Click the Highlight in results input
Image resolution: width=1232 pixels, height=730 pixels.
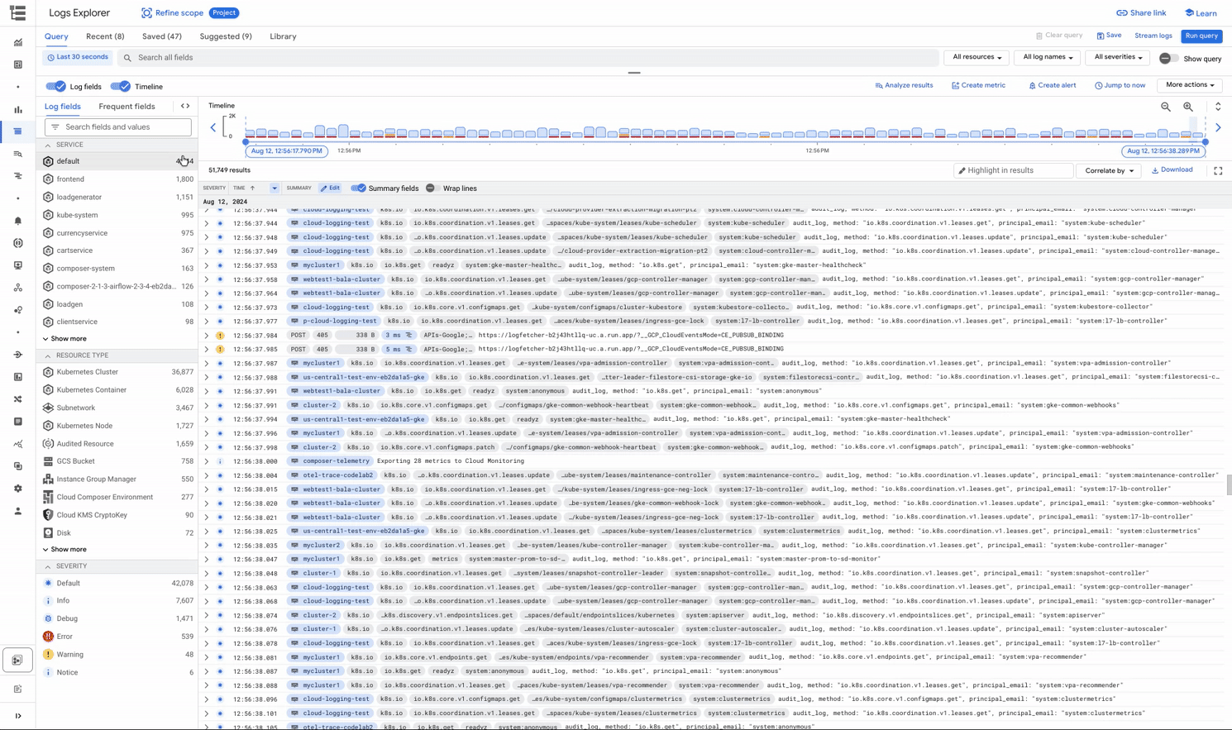(x=1013, y=170)
